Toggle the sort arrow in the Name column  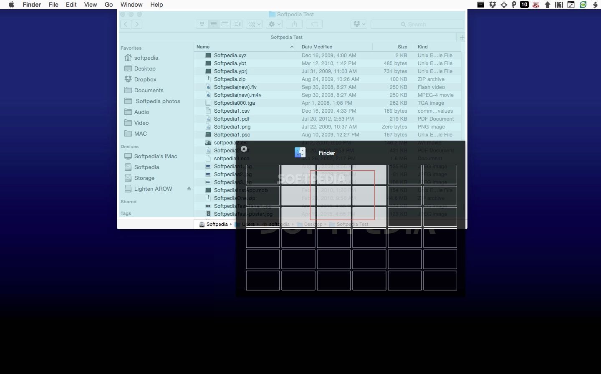point(292,47)
